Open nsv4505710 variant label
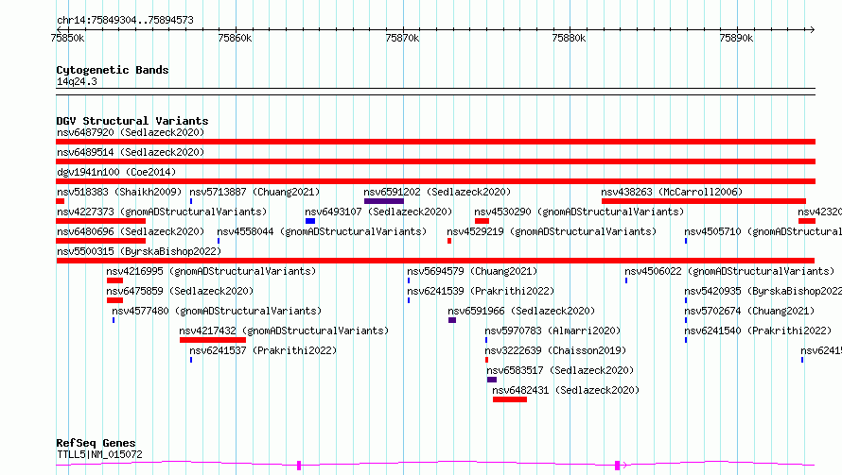 click(x=763, y=231)
